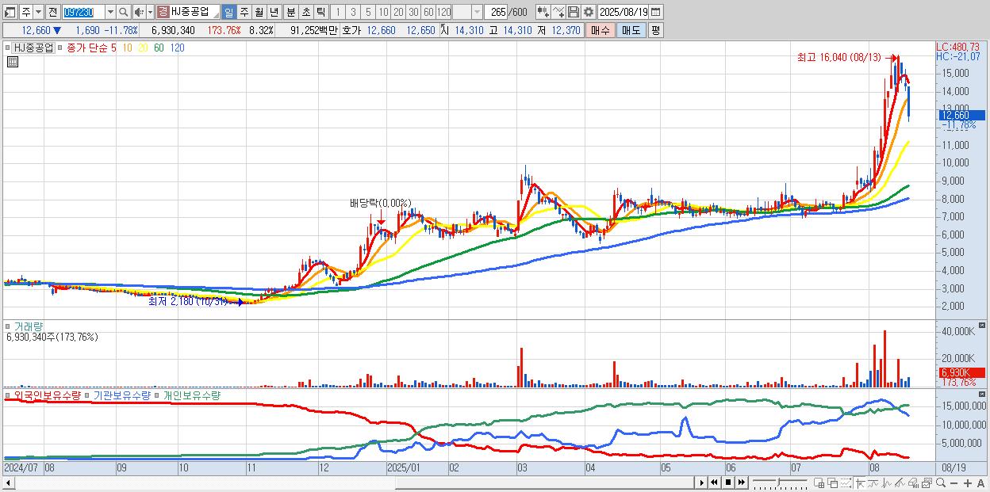The width and height of the screenshot is (990, 492).
Task: Select the 3 interval preset
Action: [352, 12]
